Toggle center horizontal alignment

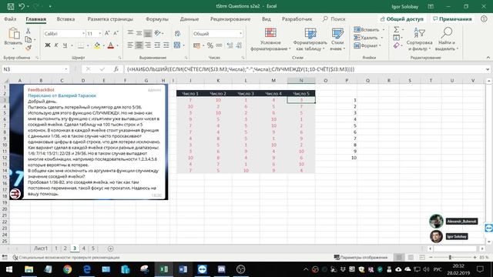(x=139, y=45)
